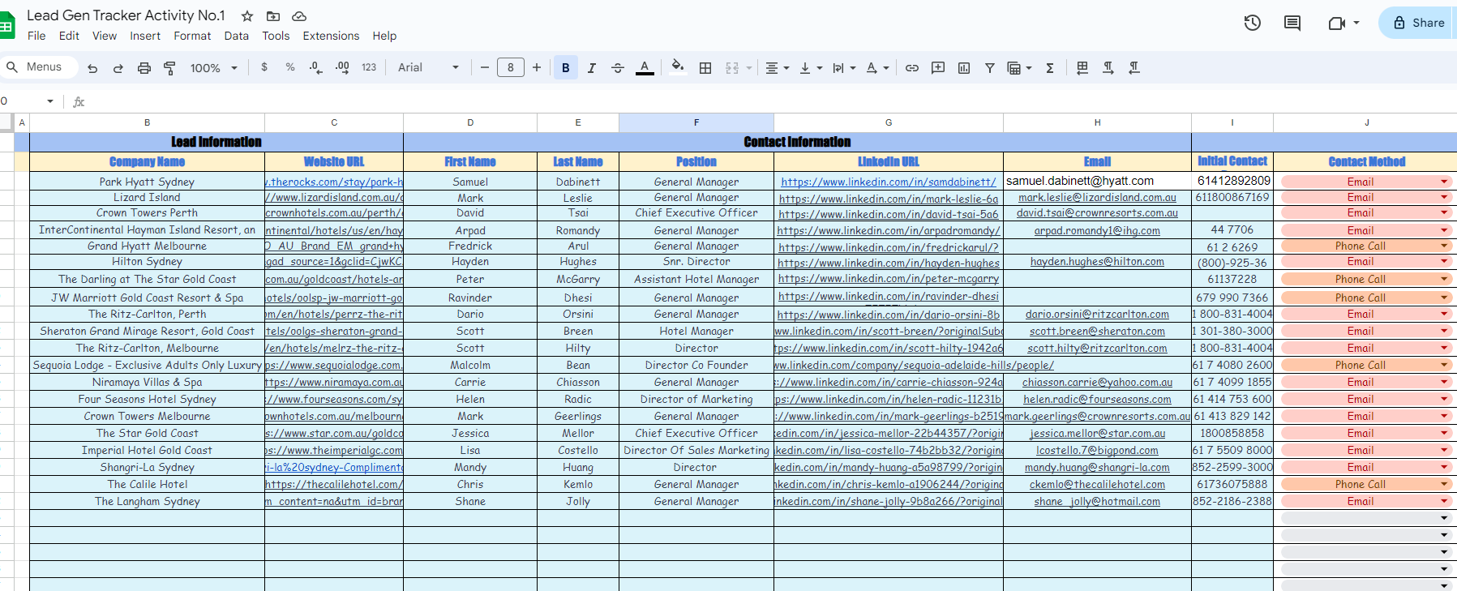
Task: Open the Extensions menu
Action: click(x=331, y=36)
